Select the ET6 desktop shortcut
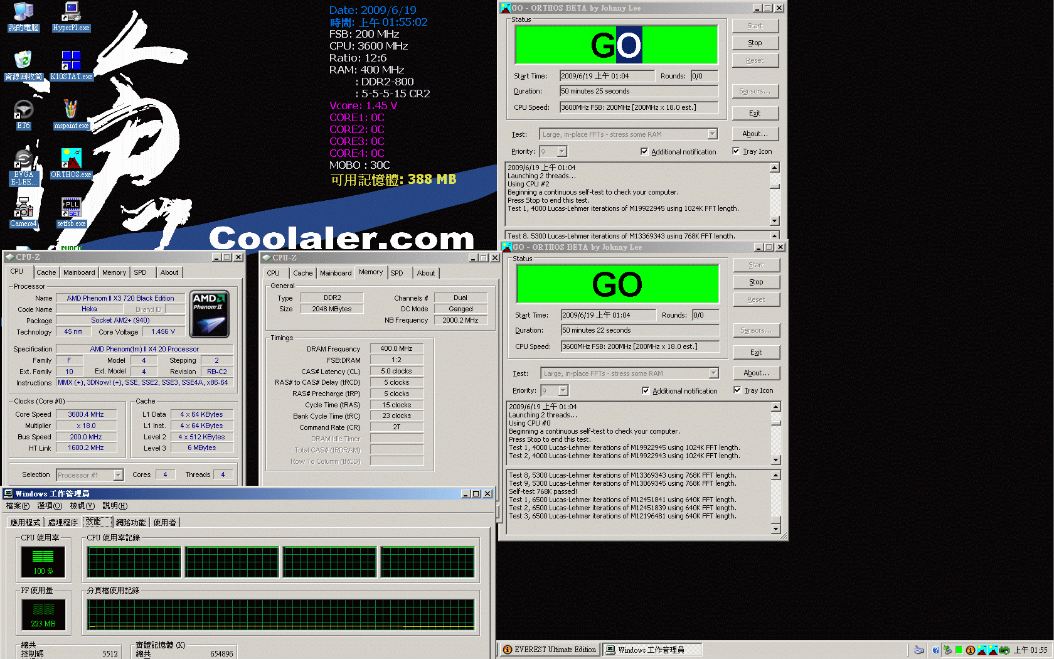 23,115
